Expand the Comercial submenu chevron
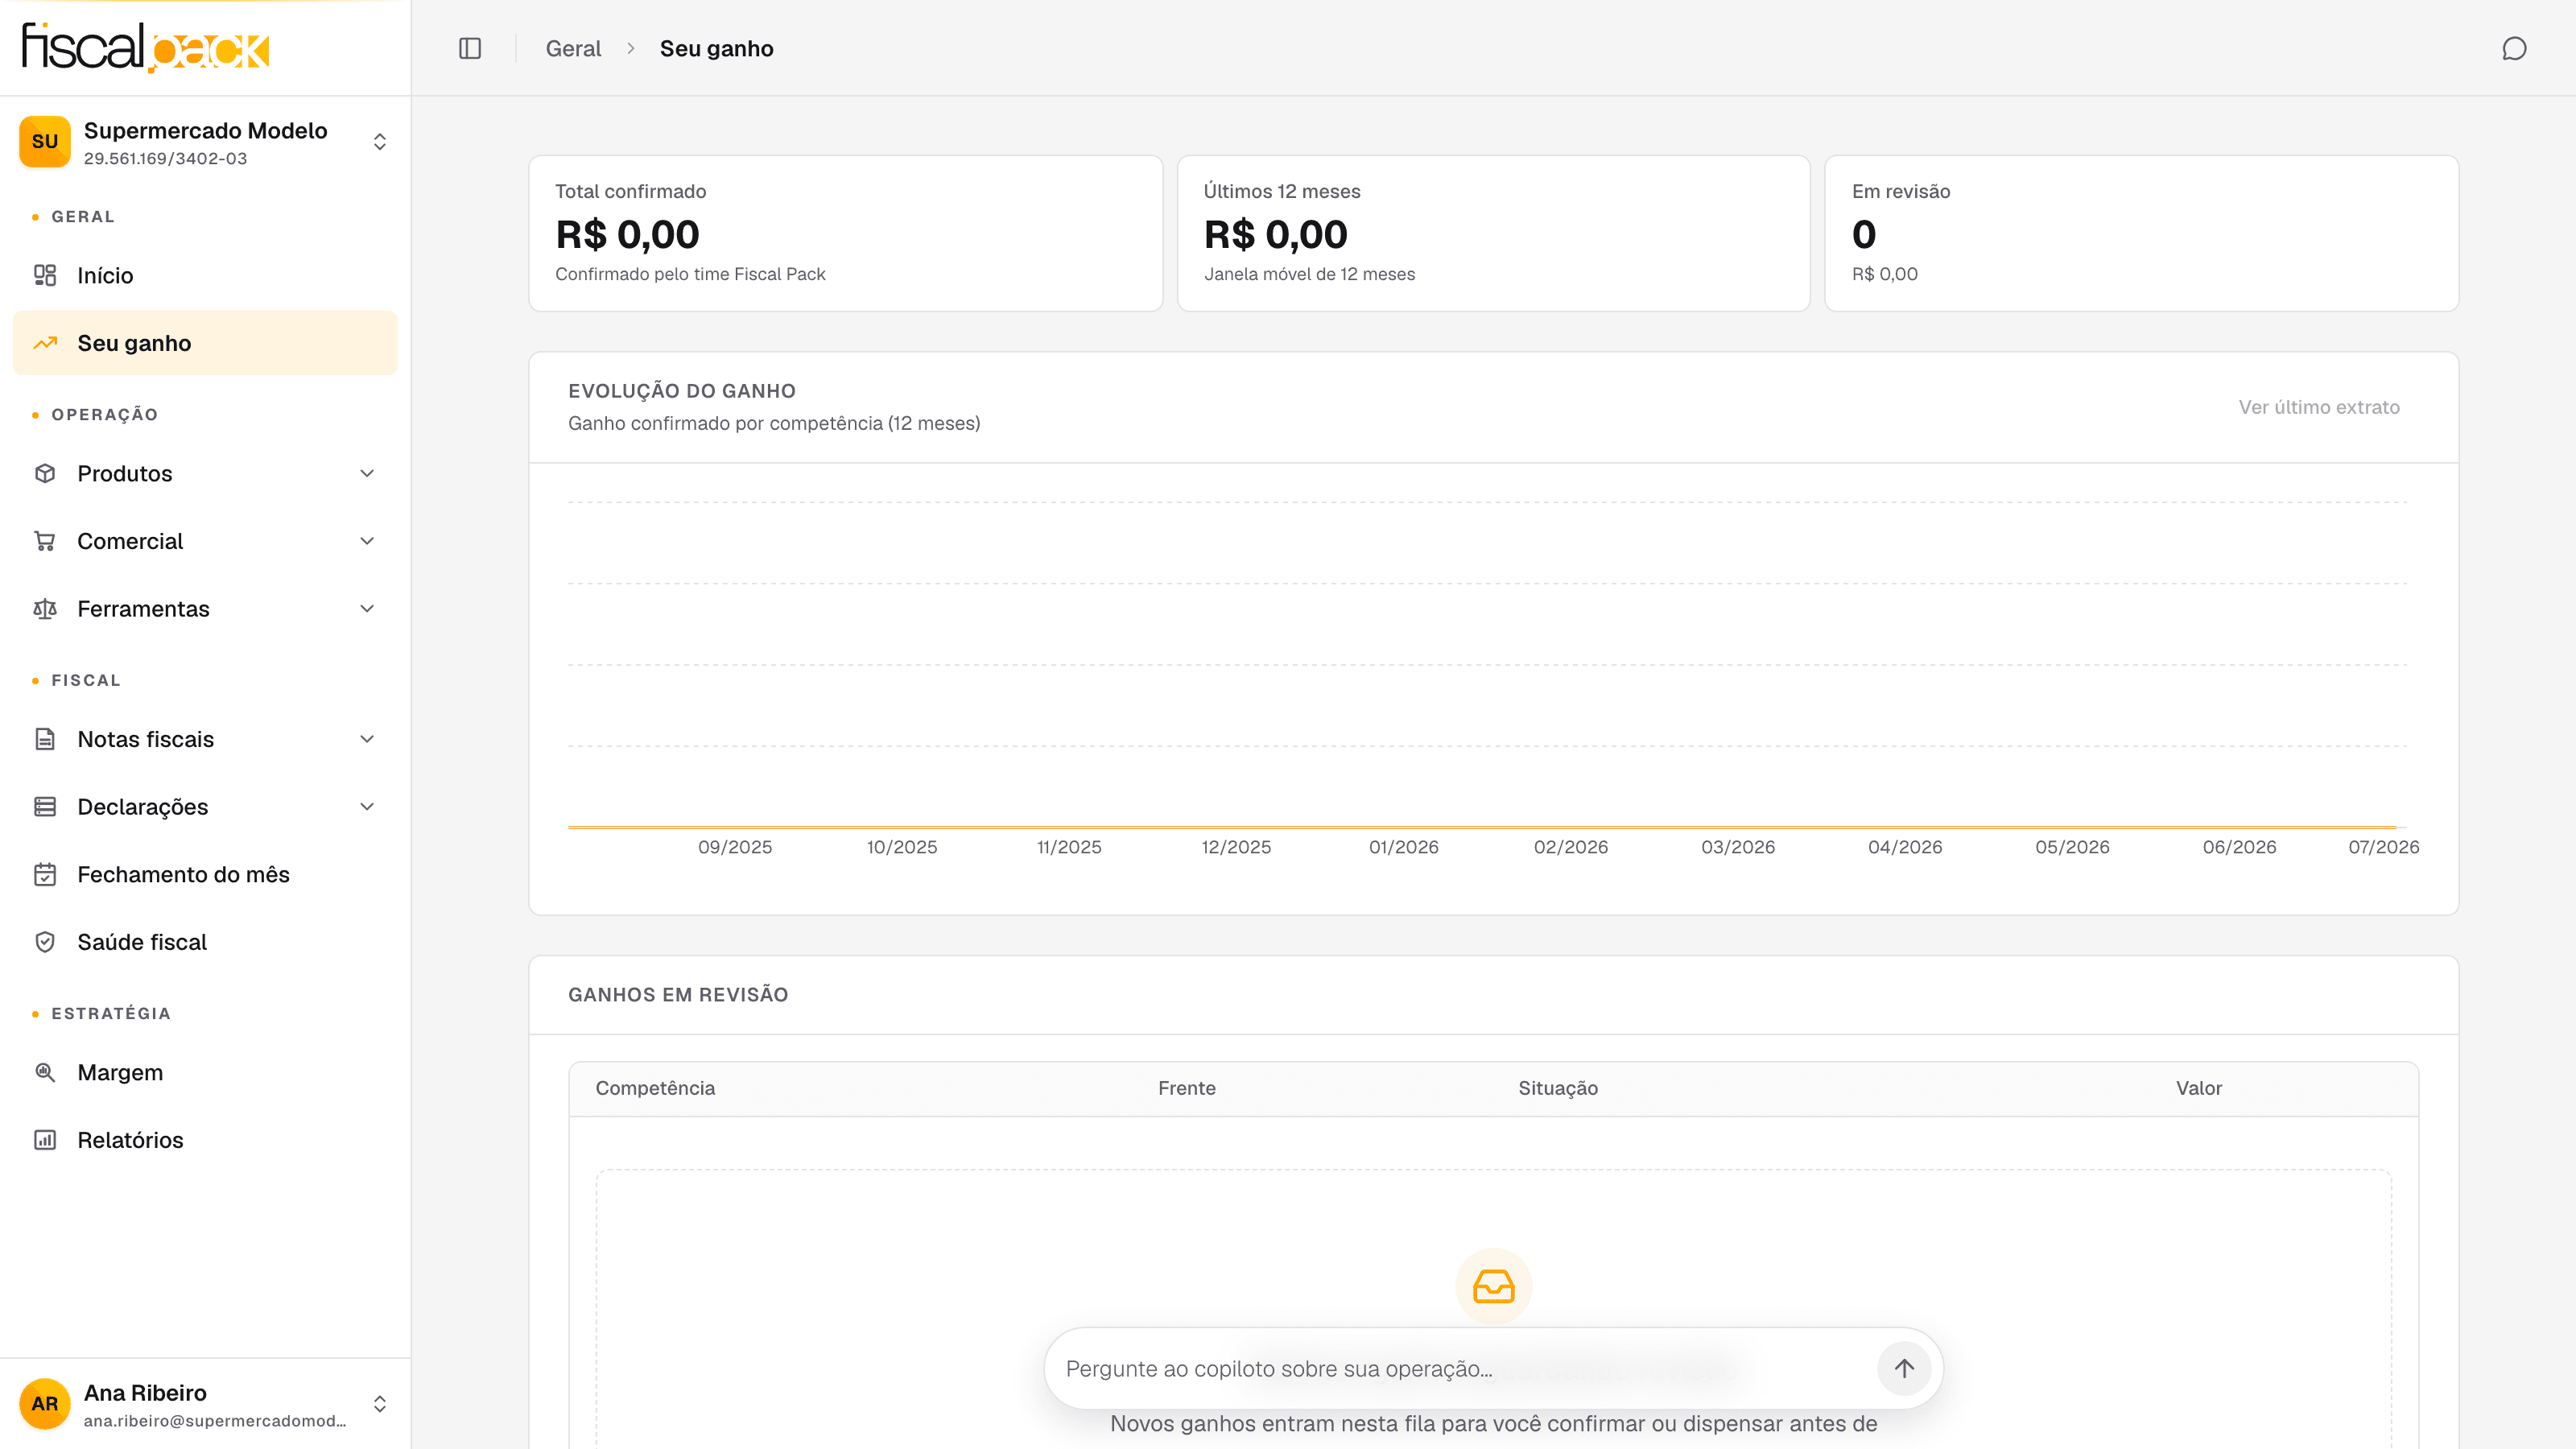Image resolution: width=2576 pixels, height=1449 pixels. click(367, 541)
